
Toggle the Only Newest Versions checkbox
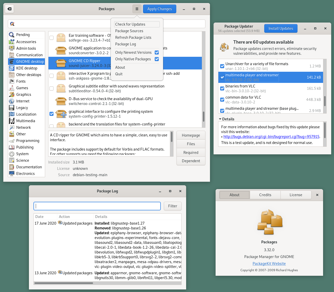pyautogui.click(x=157, y=52)
